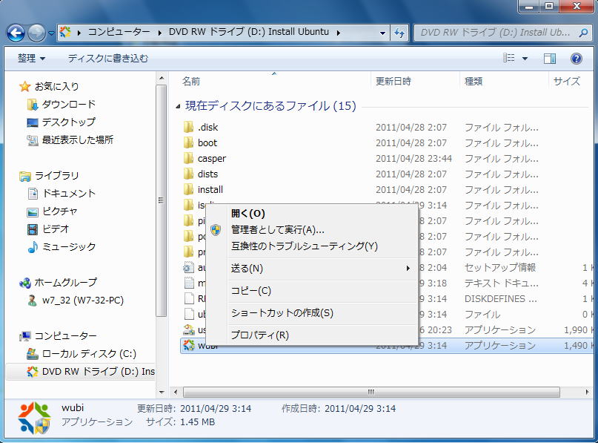Open the 送る(N) submenu

click(311, 269)
